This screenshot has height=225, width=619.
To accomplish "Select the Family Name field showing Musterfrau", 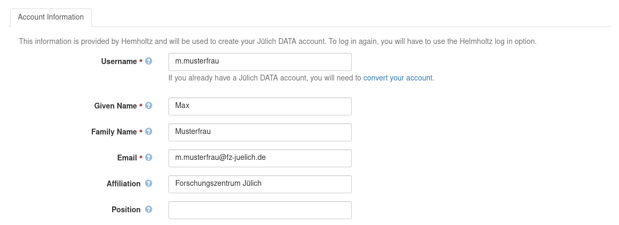I will (x=260, y=132).
